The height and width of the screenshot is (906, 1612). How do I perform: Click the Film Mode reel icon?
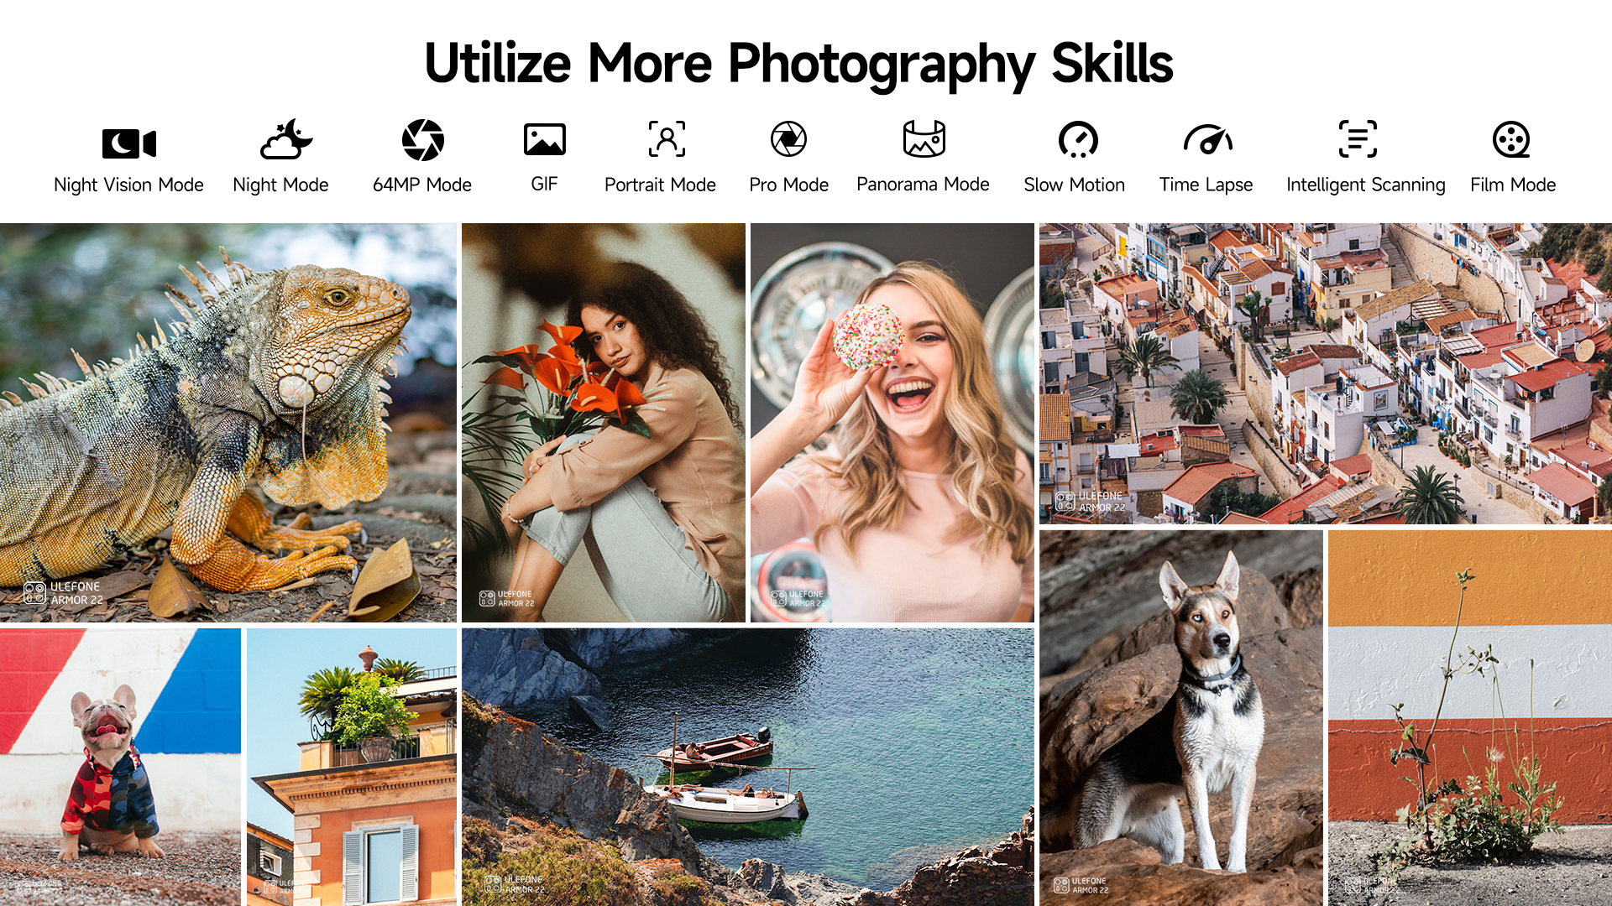pyautogui.click(x=1510, y=140)
